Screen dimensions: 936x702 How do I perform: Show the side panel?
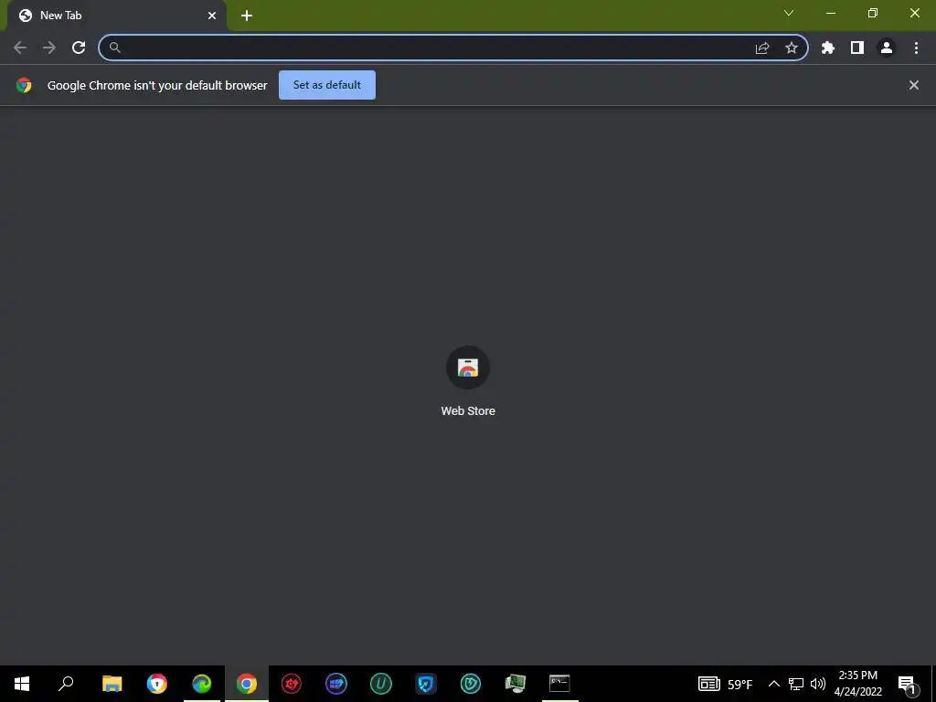857,48
